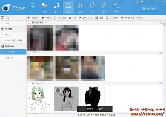Screen dimensions: 166x117
Task: Switch to the 사진 (Photos) top tab
Action: click(x=68, y=7)
